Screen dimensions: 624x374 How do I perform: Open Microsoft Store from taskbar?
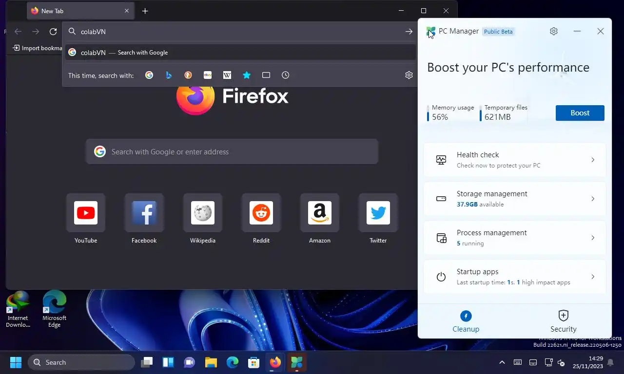click(254, 362)
